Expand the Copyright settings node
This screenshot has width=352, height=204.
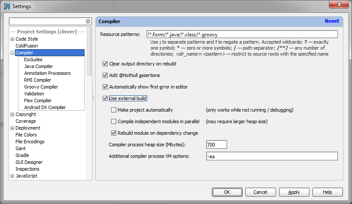tap(12, 115)
